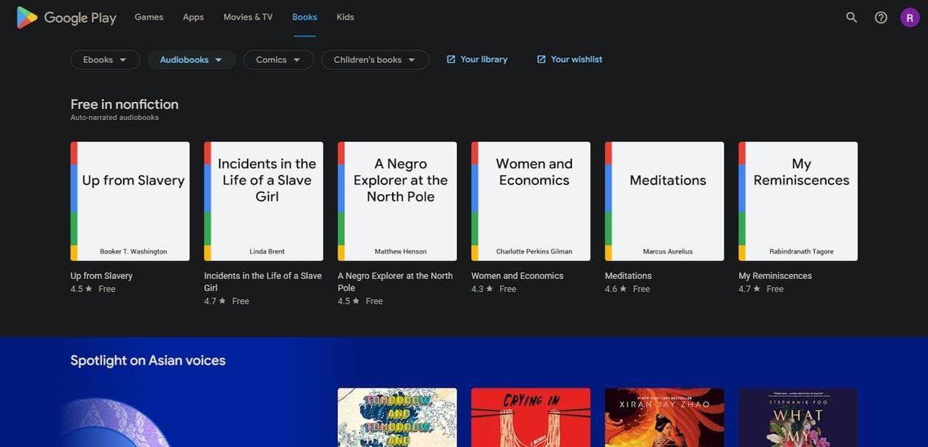Click the My Reminiscences title link
The height and width of the screenshot is (447, 928).
(775, 276)
